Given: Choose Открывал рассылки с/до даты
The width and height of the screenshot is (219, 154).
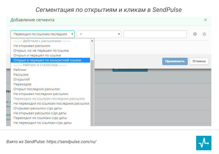Looking at the screenshot, I should 50,108.
